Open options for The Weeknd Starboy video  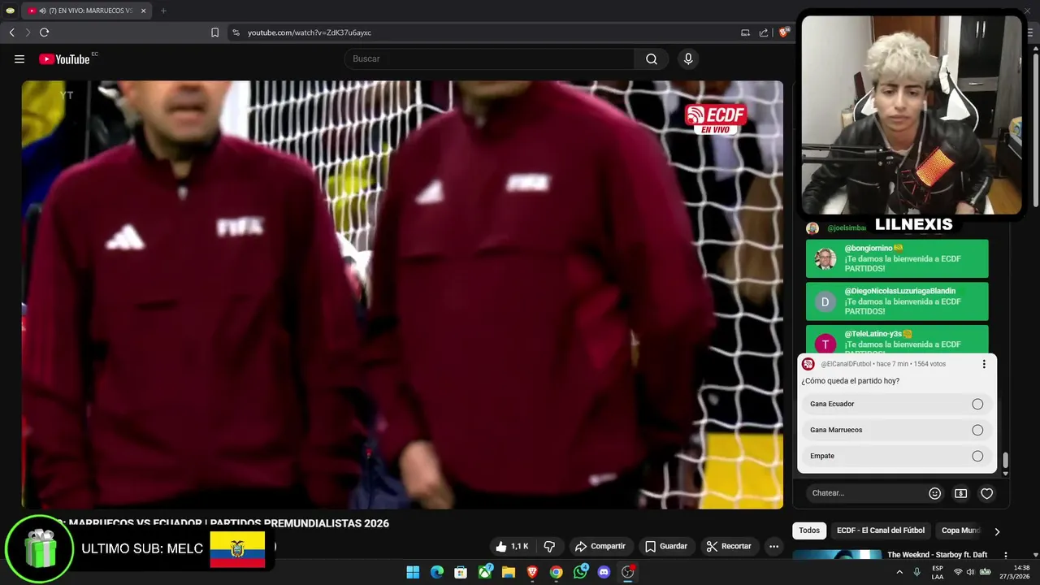(x=1005, y=556)
